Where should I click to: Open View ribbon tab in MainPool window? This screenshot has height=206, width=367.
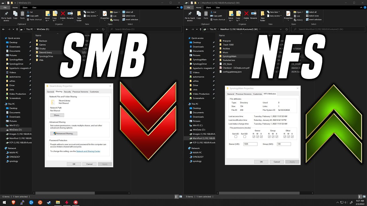click(218, 7)
